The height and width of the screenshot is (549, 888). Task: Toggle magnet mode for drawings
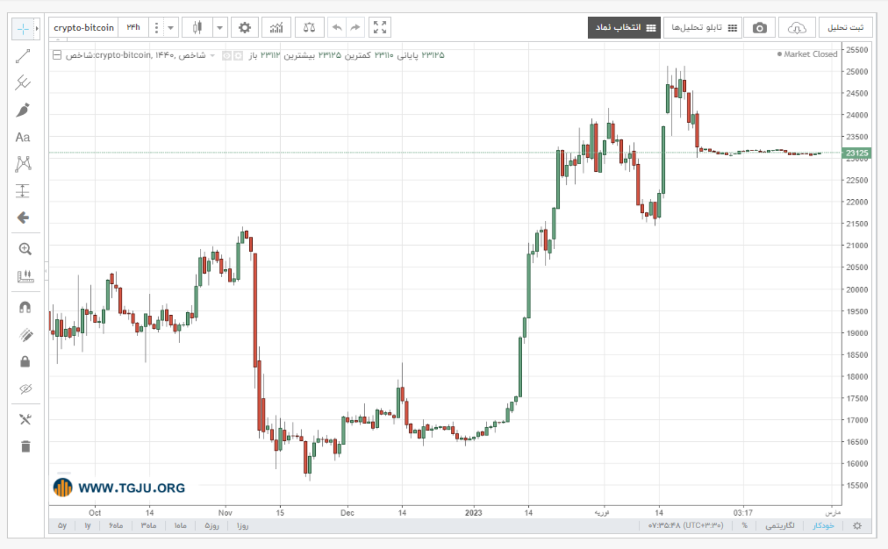click(25, 307)
